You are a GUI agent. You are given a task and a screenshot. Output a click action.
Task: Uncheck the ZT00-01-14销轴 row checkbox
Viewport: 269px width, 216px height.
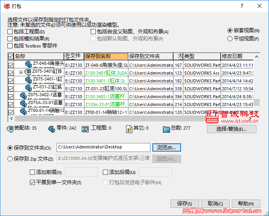coord(11,112)
